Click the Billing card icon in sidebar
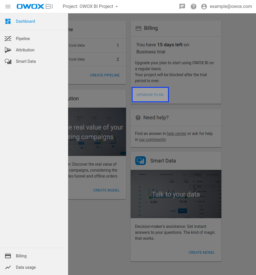The image size is (256, 275). click(x=8, y=256)
